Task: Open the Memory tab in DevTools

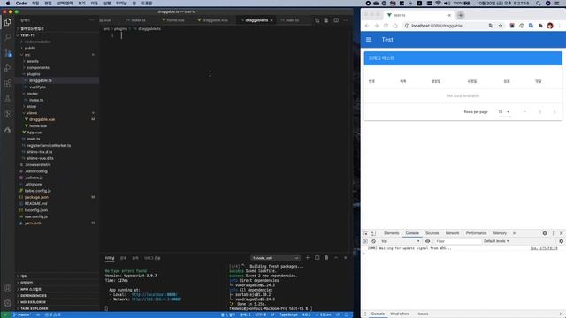Action: click(x=500, y=233)
